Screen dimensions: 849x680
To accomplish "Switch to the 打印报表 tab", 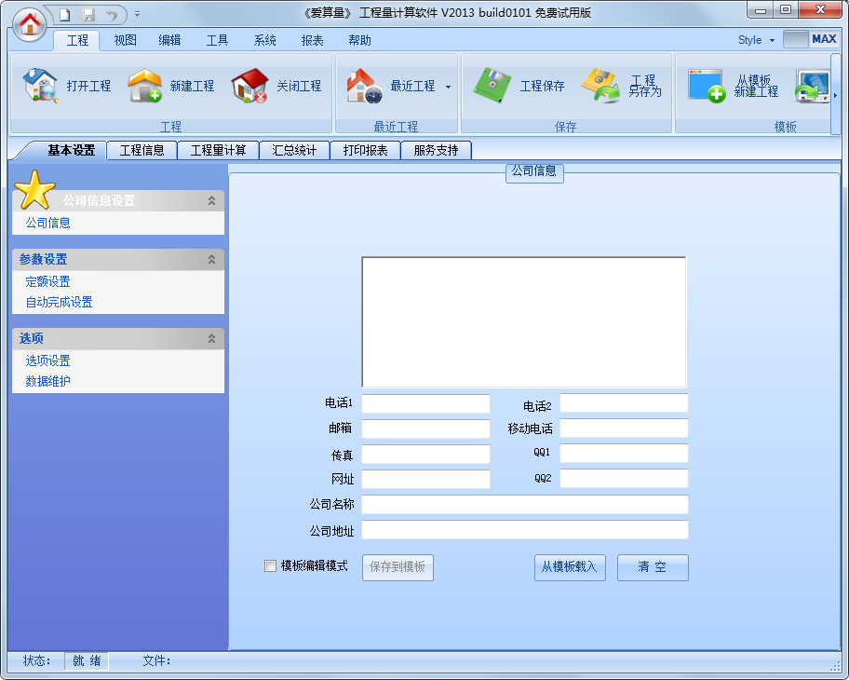I will click(365, 150).
